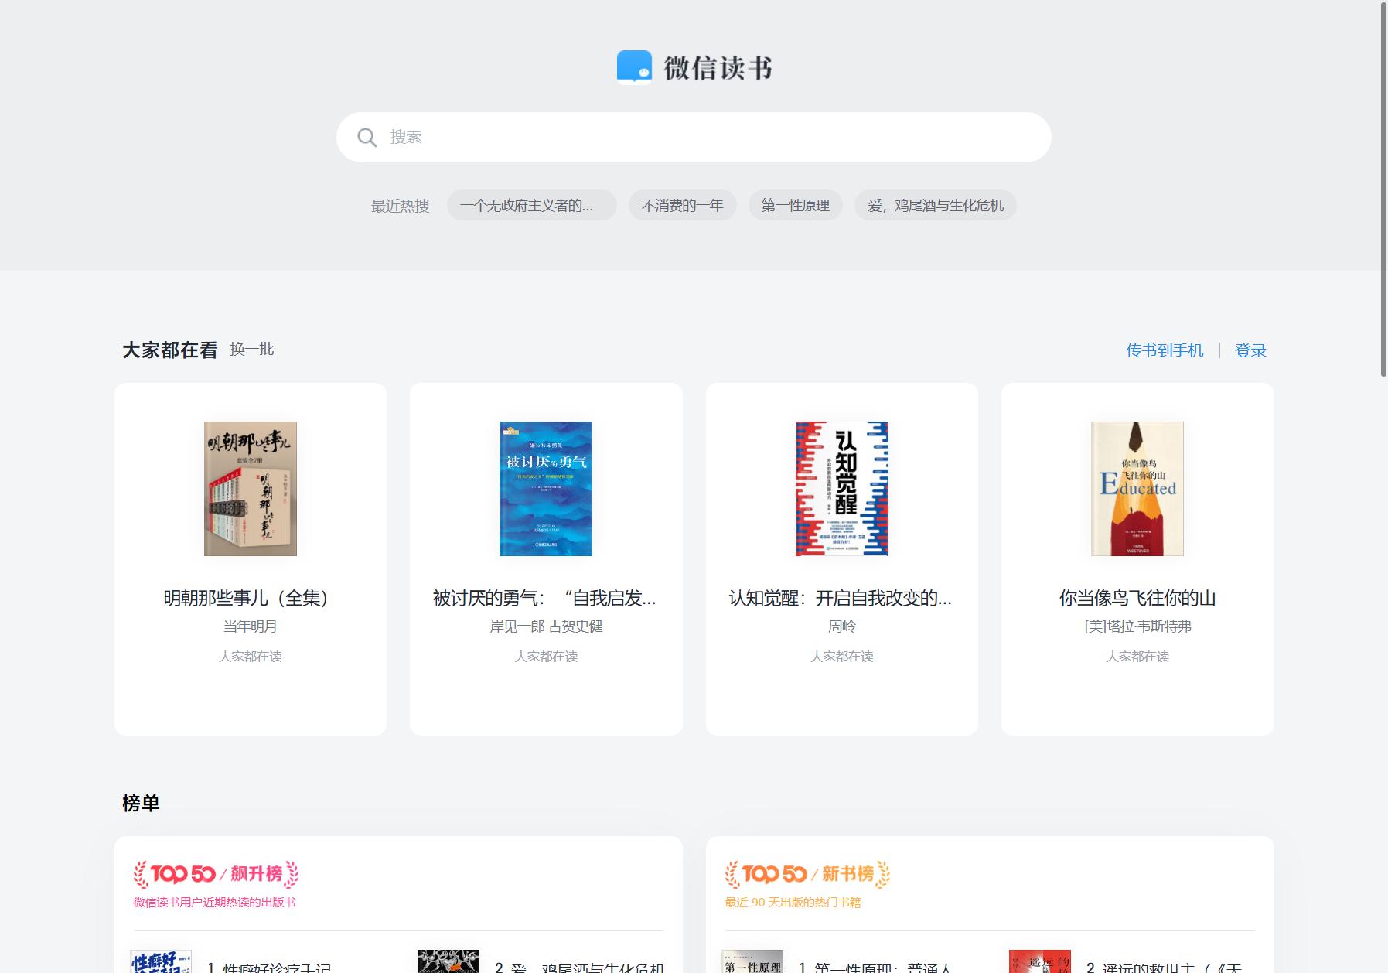Select hot search tag 一个无政府主义者的...

(531, 206)
